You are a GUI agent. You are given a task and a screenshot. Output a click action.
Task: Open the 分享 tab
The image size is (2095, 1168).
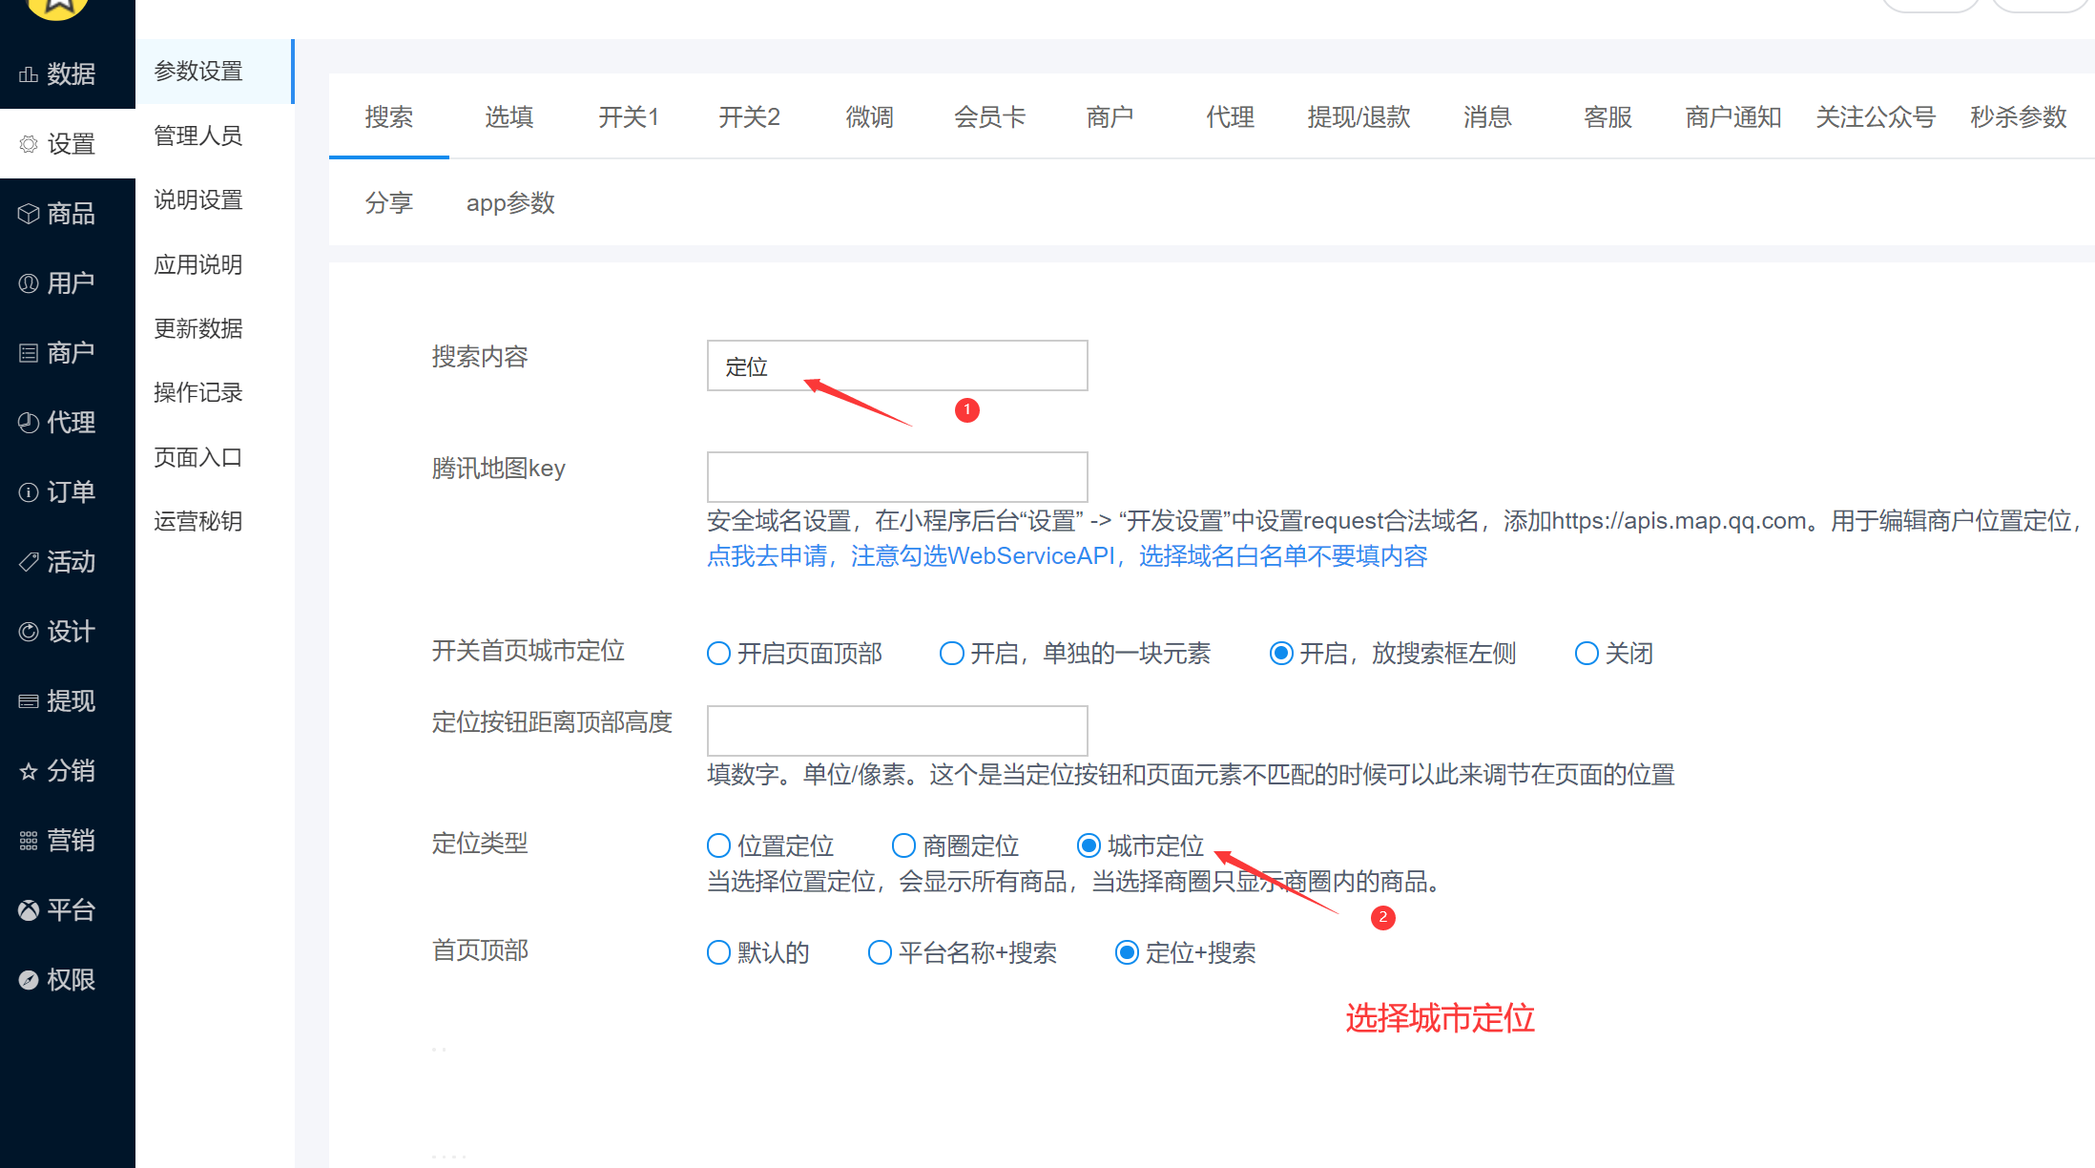click(389, 203)
